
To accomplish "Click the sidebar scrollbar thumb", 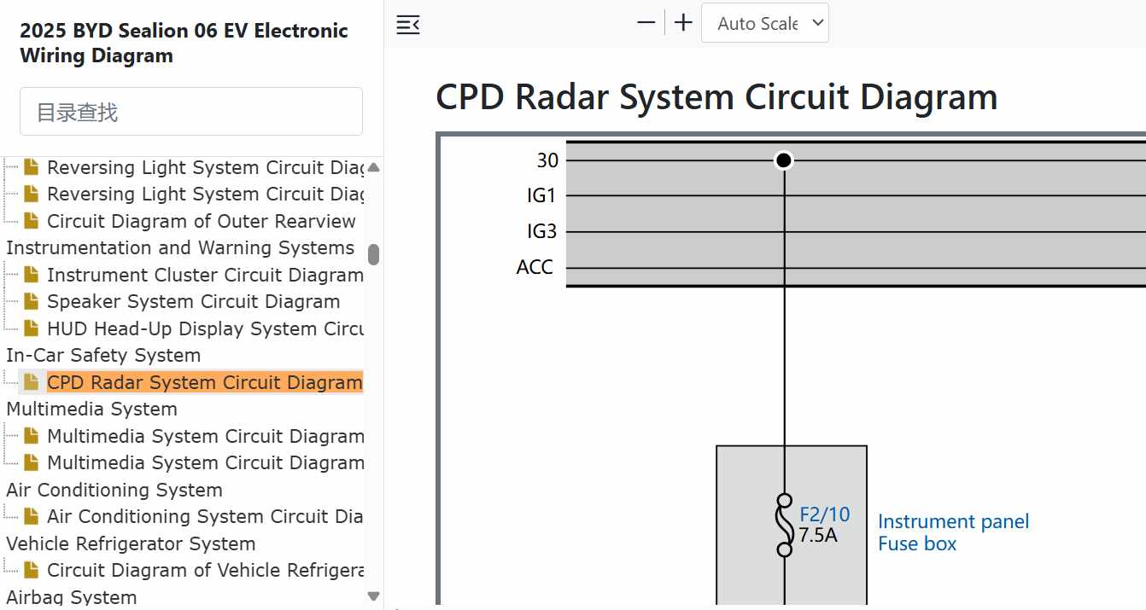I will (x=373, y=254).
